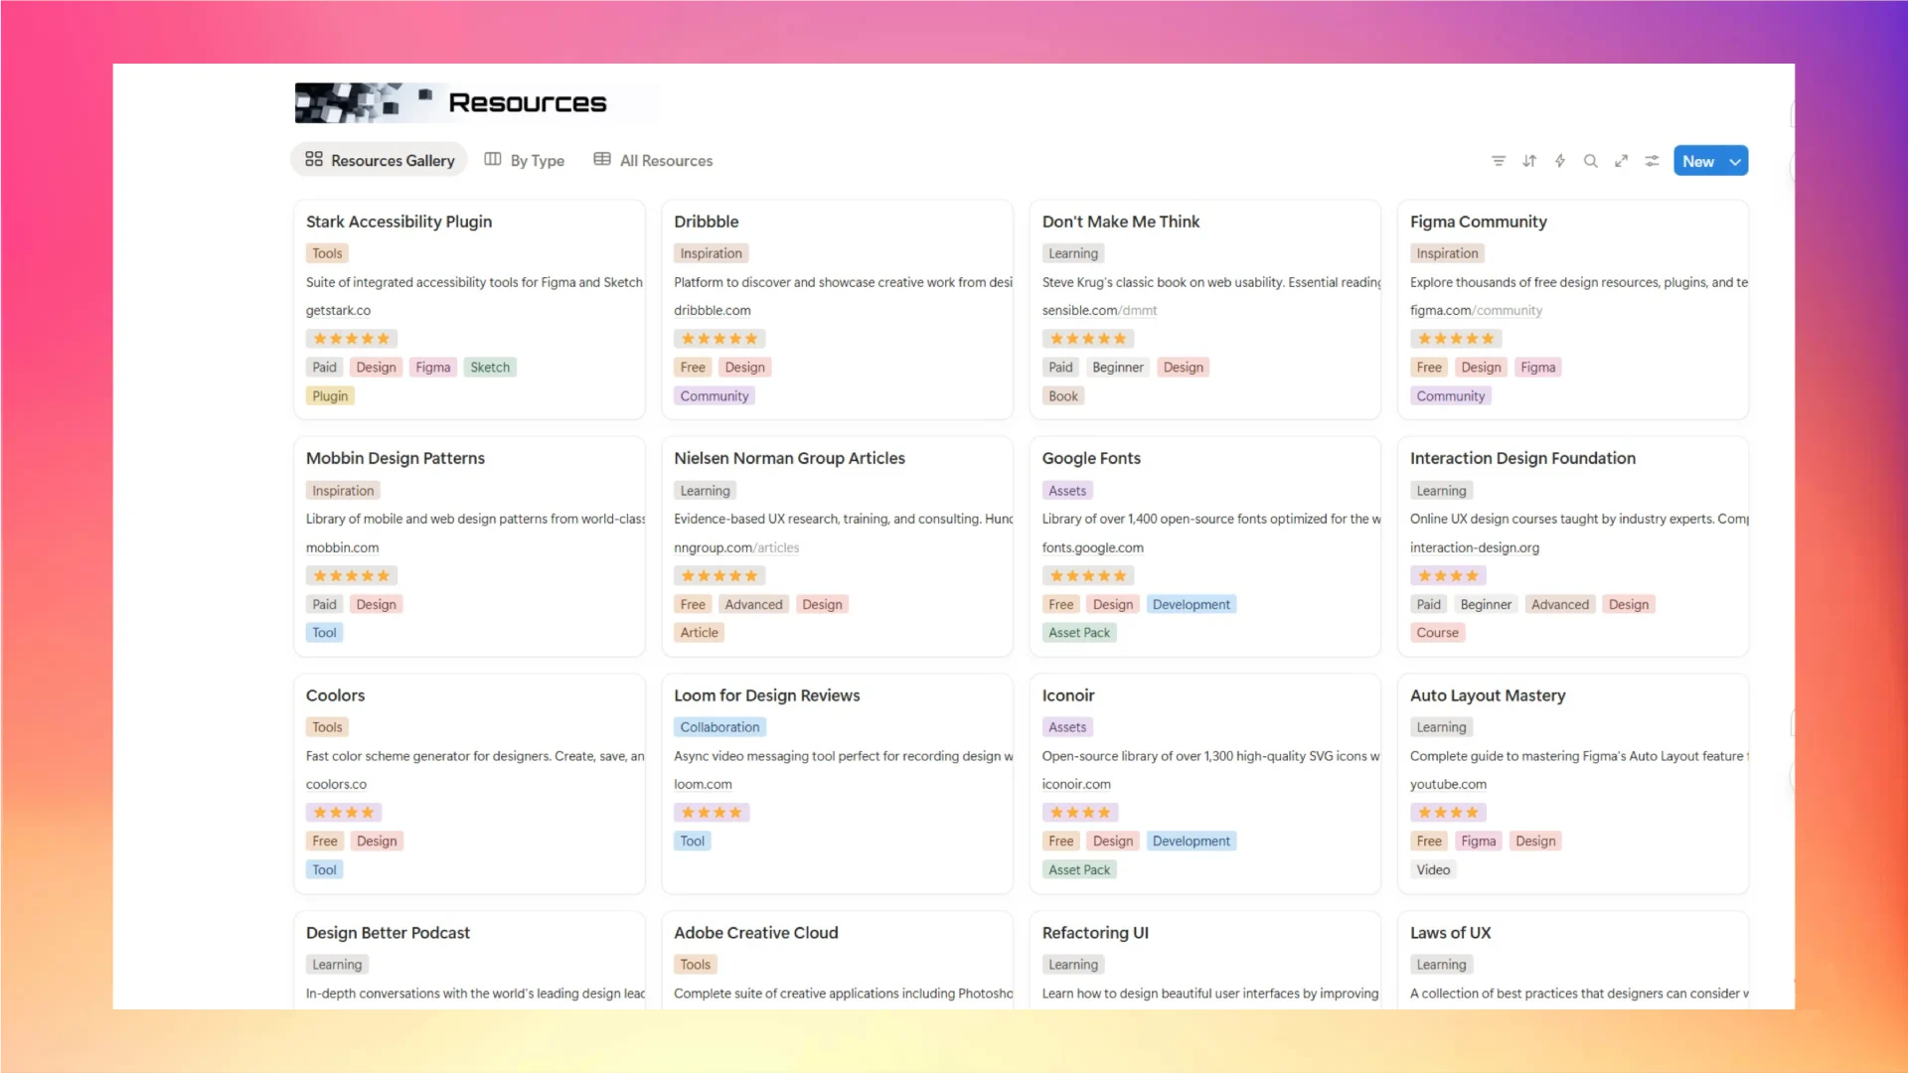Open the sensible.com/dmmt link
This screenshot has width=1908, height=1073.
(x=1100, y=310)
